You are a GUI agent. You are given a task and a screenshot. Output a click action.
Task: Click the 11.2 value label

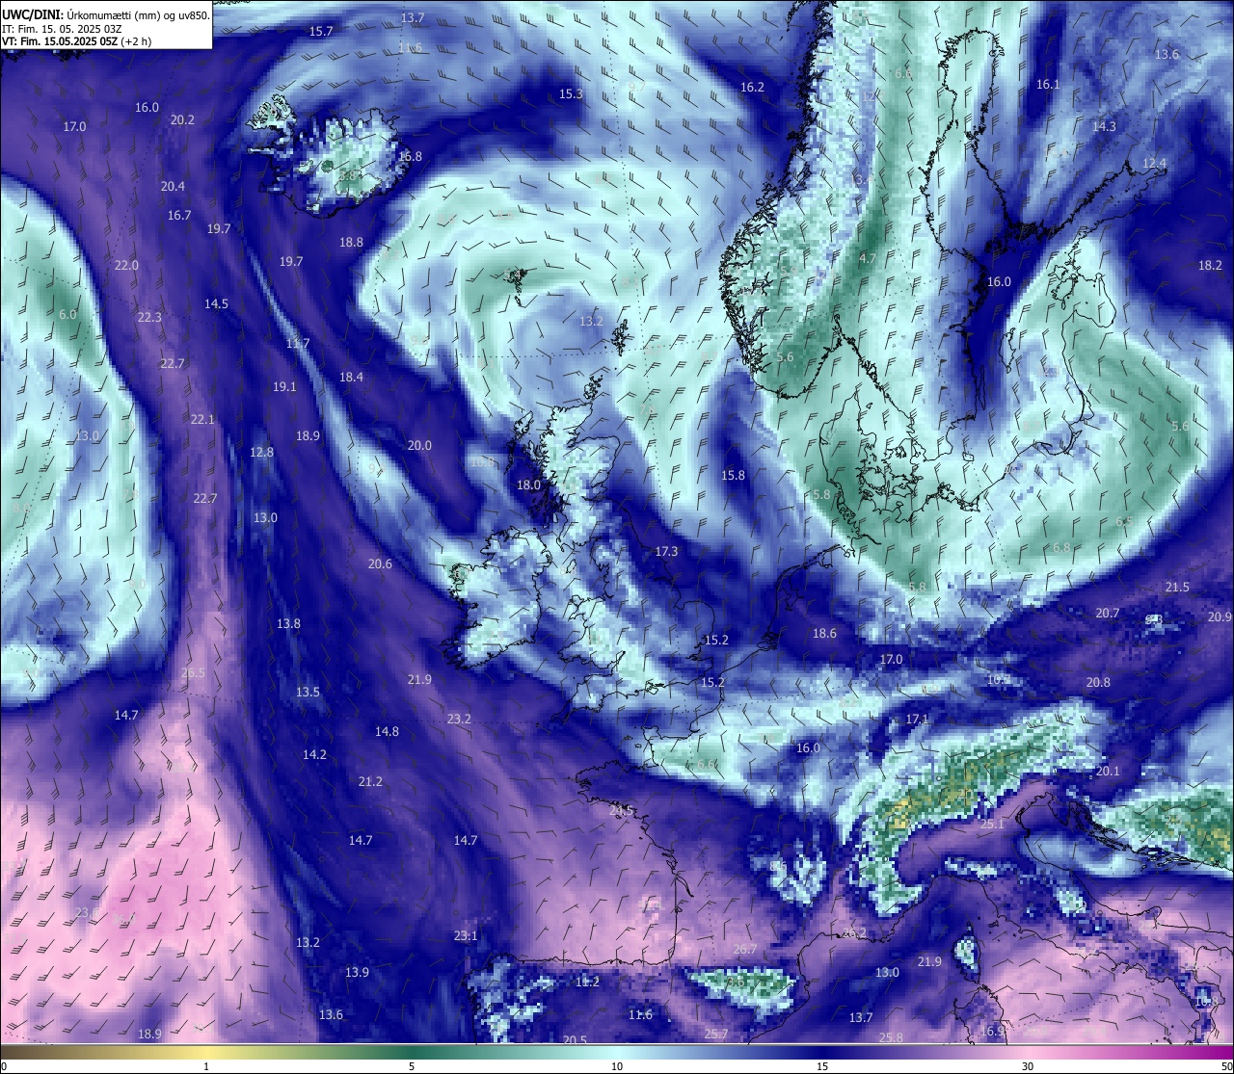587,982
